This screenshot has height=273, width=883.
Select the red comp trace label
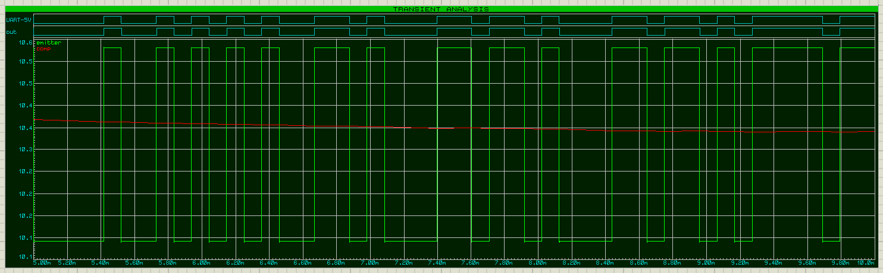coord(42,49)
